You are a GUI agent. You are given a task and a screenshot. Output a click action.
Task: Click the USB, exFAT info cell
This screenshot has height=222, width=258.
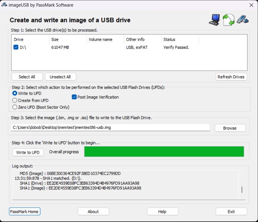137,48
